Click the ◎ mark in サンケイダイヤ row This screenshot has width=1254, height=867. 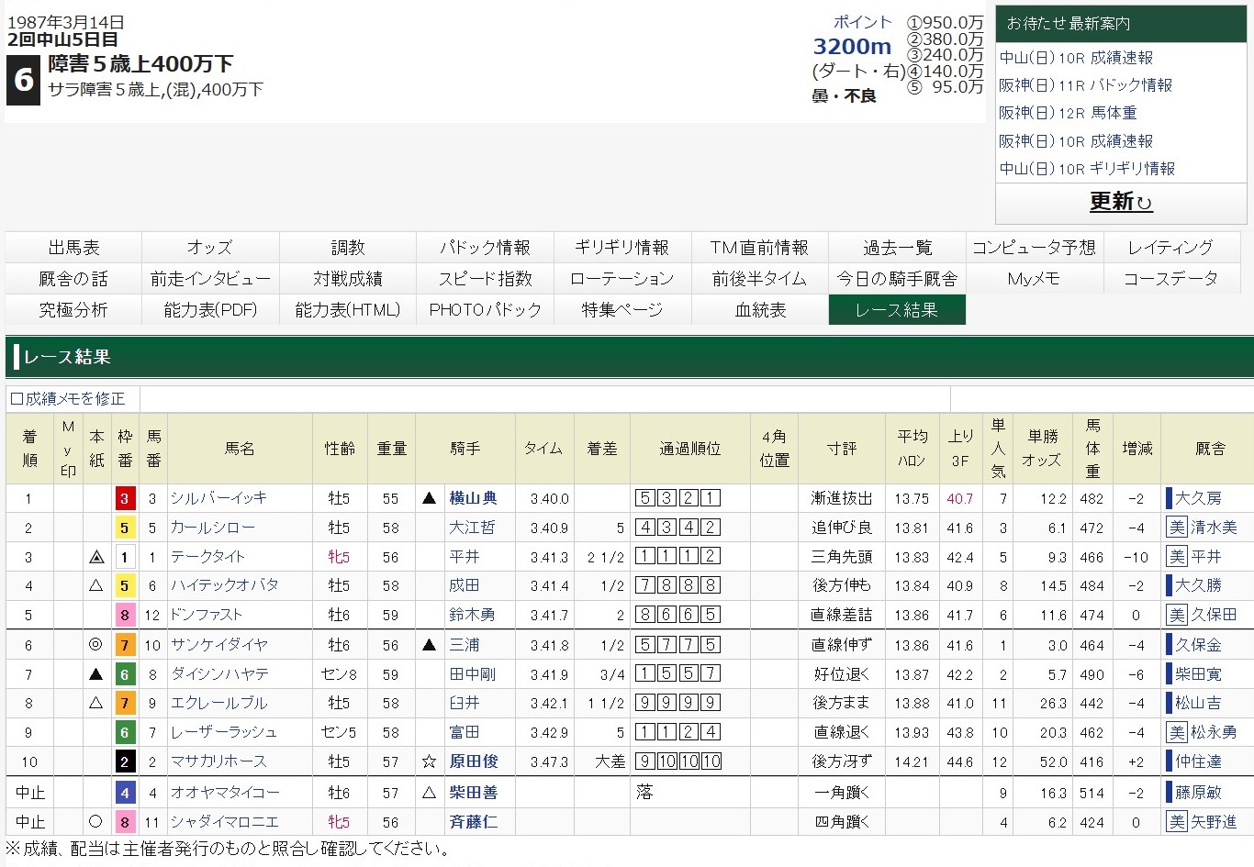coord(95,645)
